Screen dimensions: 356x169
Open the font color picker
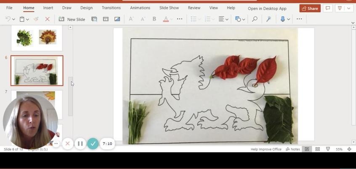(171, 19)
